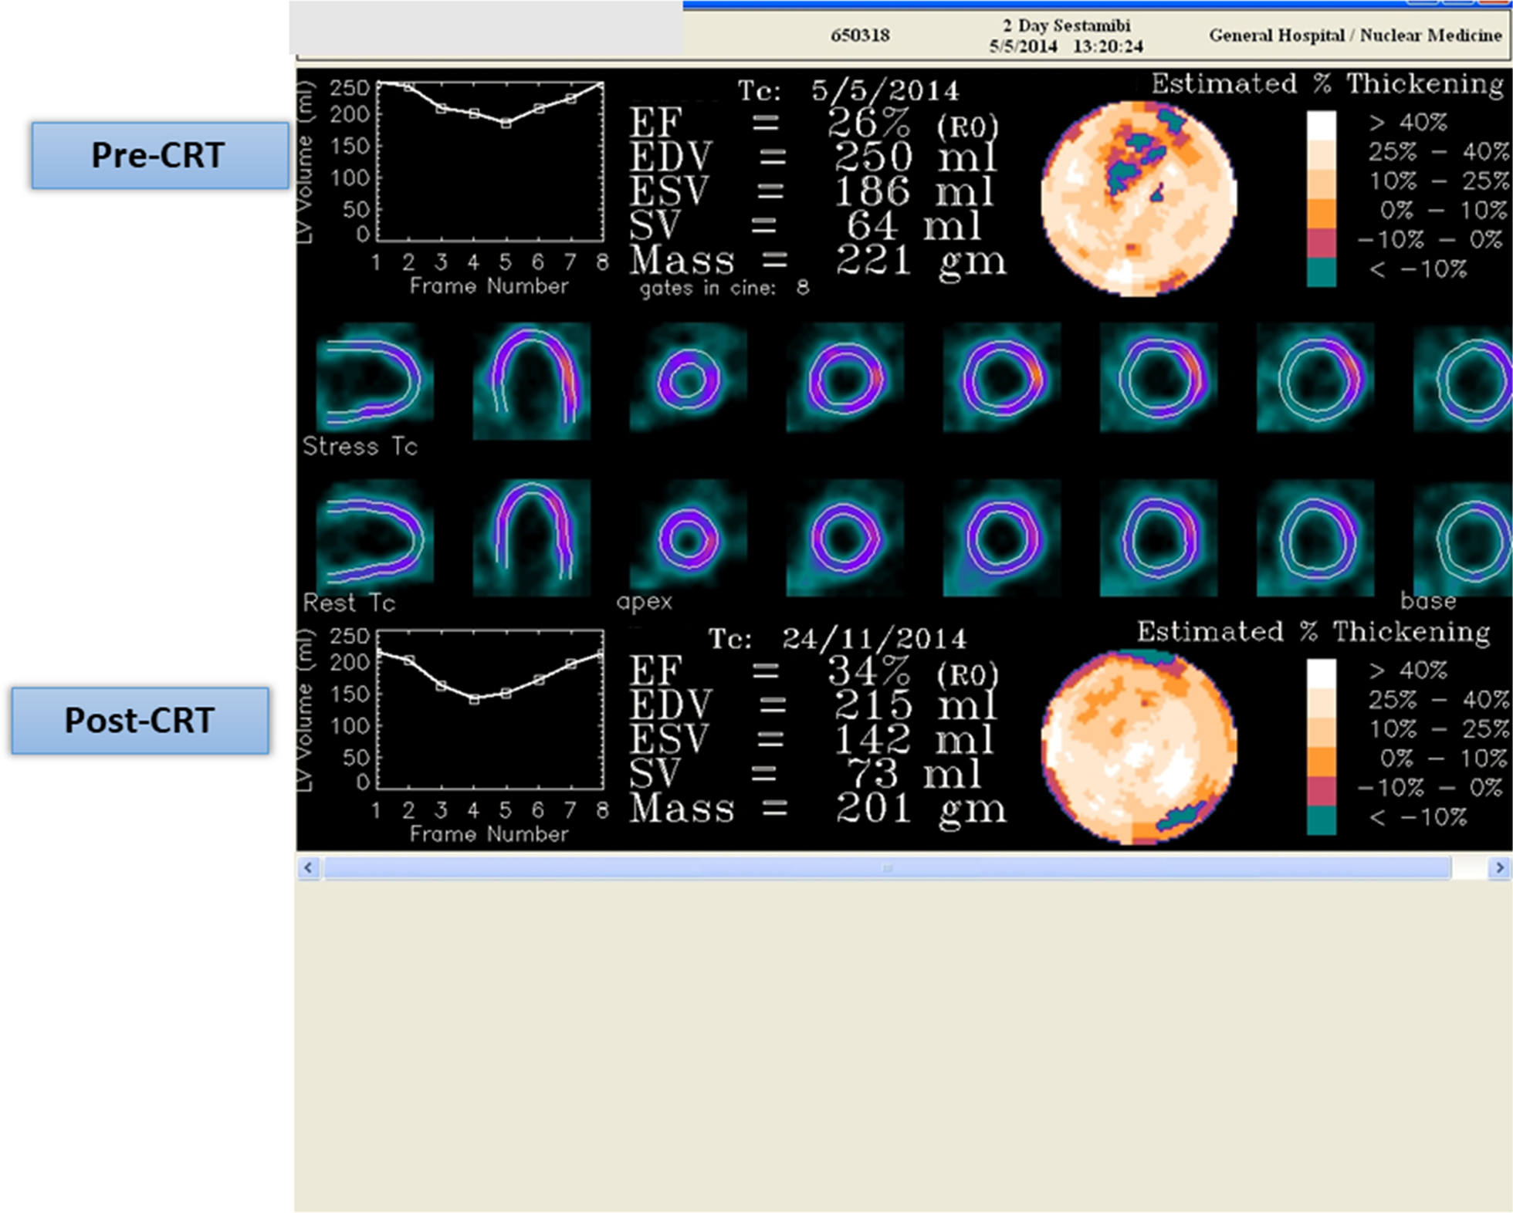Screen dimensions: 1513x1213
Task: Click the 'base' label
Action: (x=1429, y=601)
